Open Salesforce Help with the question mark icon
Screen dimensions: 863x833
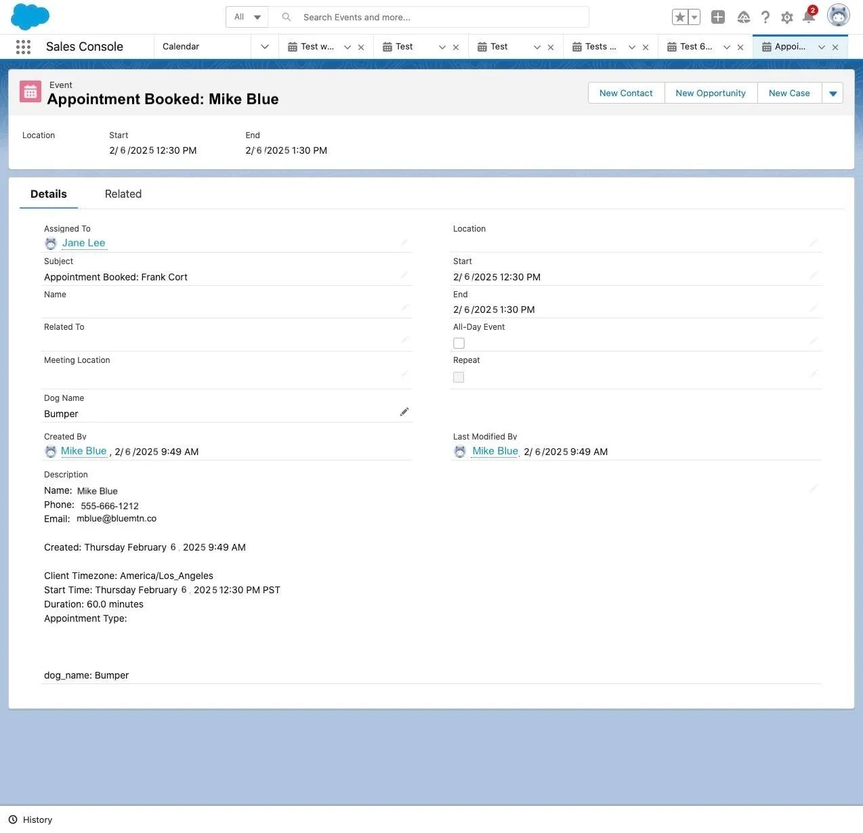pyautogui.click(x=765, y=17)
